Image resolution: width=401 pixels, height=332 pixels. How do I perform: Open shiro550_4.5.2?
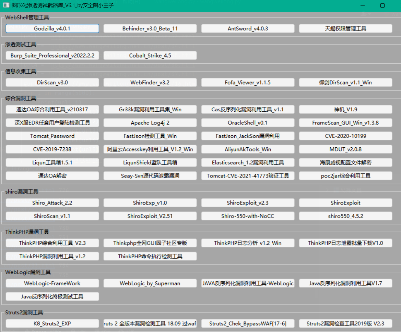(x=345, y=216)
